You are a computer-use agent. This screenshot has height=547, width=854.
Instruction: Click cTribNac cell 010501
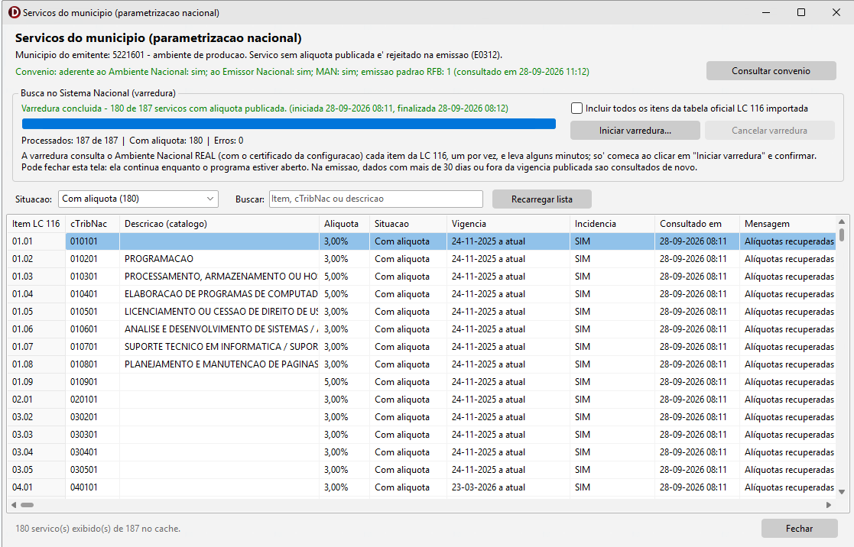[x=93, y=312]
